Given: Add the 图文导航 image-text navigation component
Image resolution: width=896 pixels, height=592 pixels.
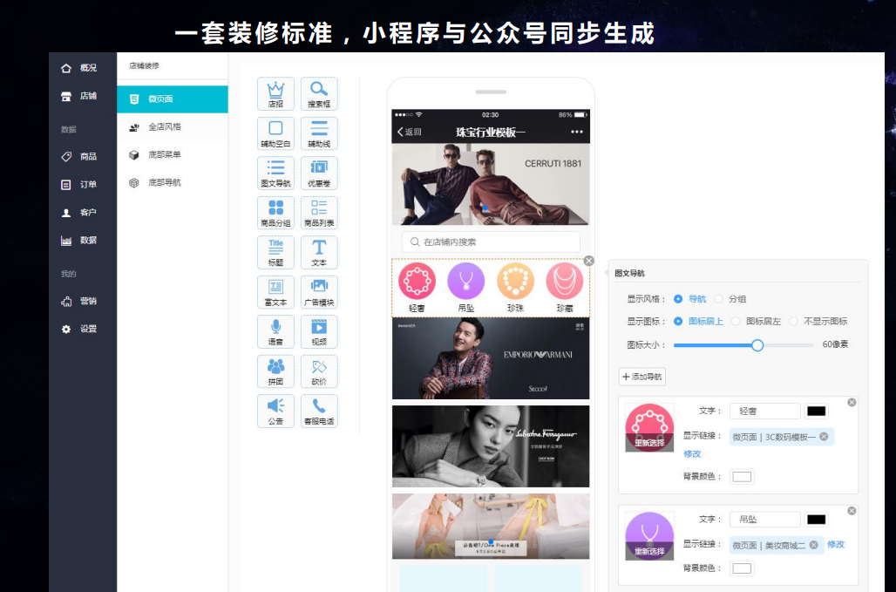Looking at the screenshot, I should tap(276, 173).
